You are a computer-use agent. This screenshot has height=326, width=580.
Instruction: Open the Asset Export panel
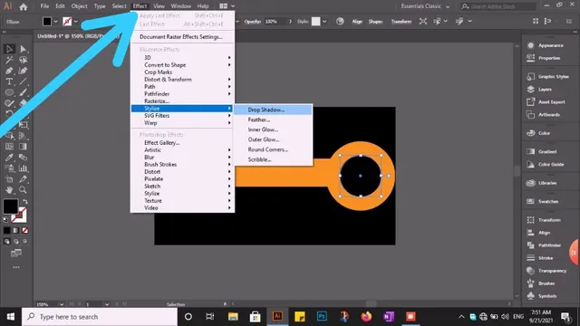pos(546,102)
